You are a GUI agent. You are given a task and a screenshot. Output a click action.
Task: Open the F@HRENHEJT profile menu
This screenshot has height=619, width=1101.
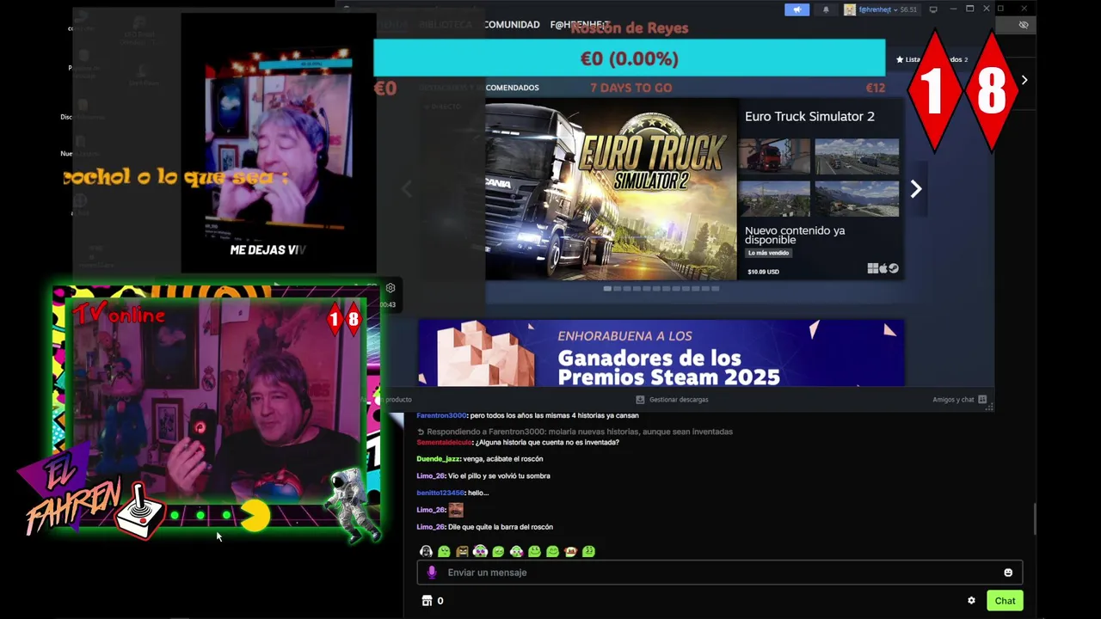point(580,25)
